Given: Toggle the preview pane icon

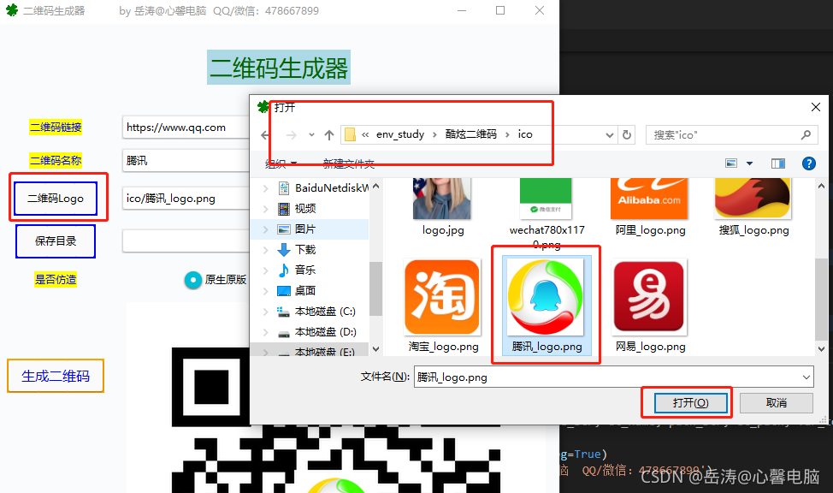Looking at the screenshot, I should click(x=778, y=163).
